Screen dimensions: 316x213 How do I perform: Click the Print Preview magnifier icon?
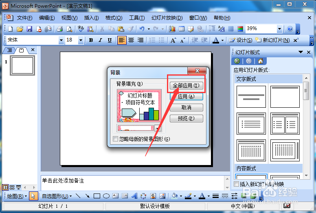69,29
